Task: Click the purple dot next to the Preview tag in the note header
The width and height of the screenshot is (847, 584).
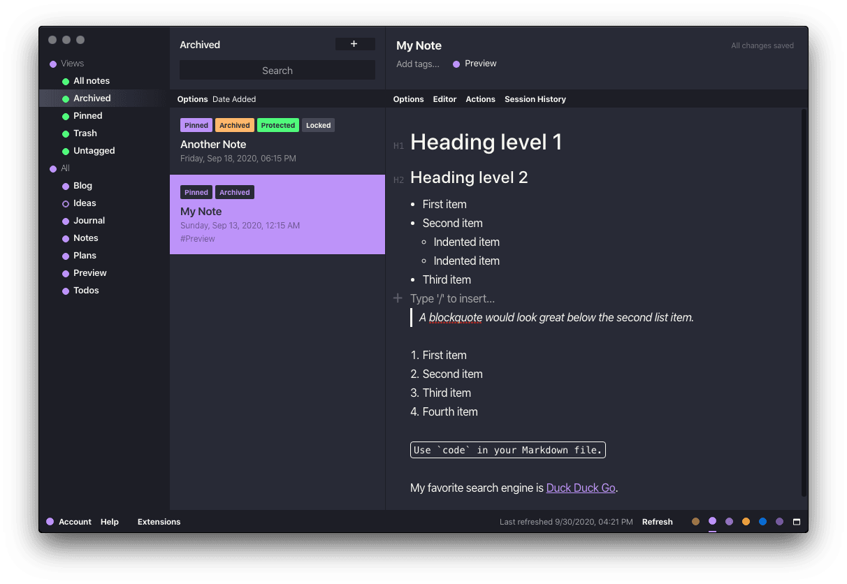Action: point(456,64)
